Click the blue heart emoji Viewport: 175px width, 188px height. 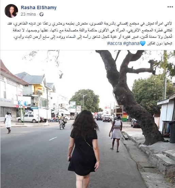[x=143, y=43]
